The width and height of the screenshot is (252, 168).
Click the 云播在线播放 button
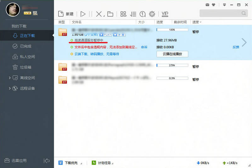tap(172, 54)
